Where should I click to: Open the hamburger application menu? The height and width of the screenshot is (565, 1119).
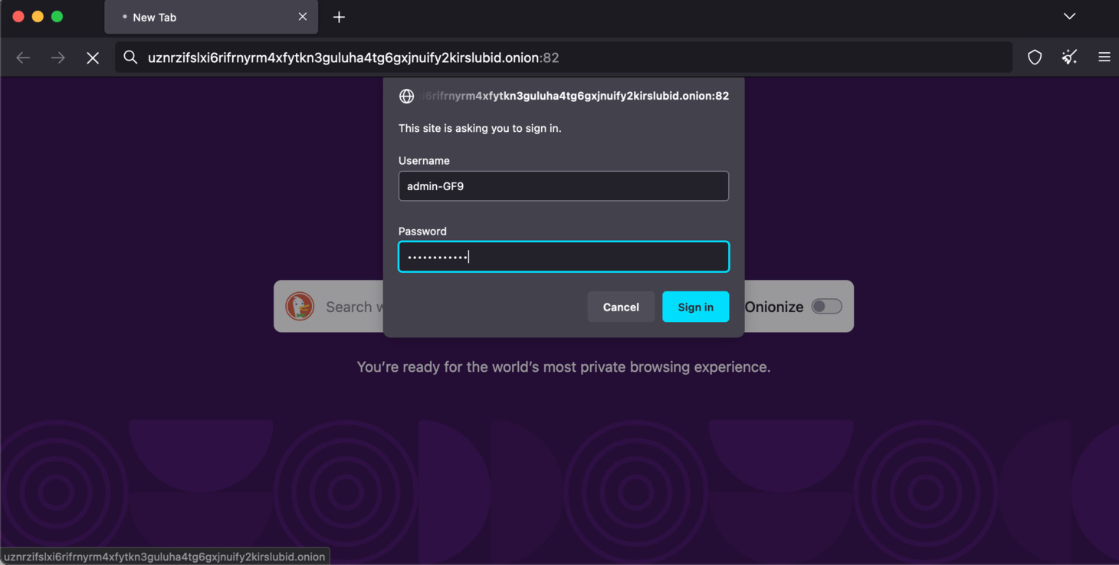(x=1104, y=57)
